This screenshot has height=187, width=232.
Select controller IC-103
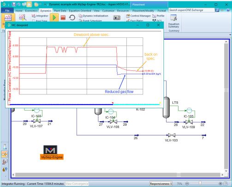[37, 110]
